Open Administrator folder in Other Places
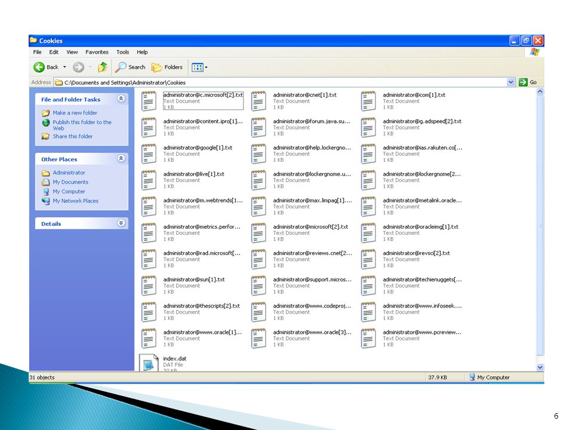 [69, 173]
